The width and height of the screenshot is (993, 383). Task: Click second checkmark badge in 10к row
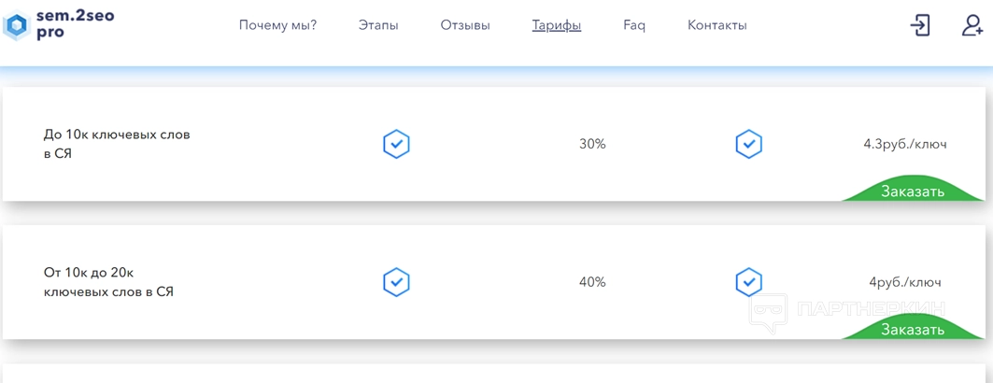click(x=748, y=144)
